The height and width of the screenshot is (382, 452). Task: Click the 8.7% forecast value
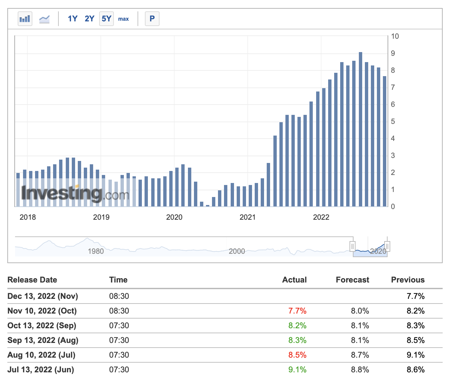coord(360,355)
